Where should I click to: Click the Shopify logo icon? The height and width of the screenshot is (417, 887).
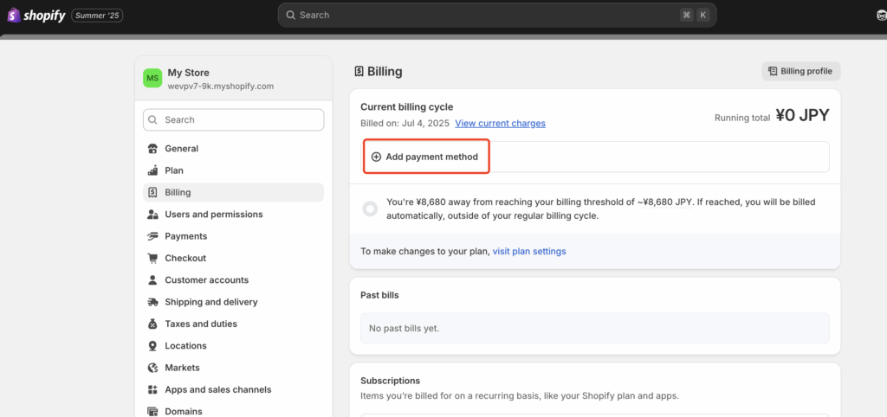click(14, 16)
